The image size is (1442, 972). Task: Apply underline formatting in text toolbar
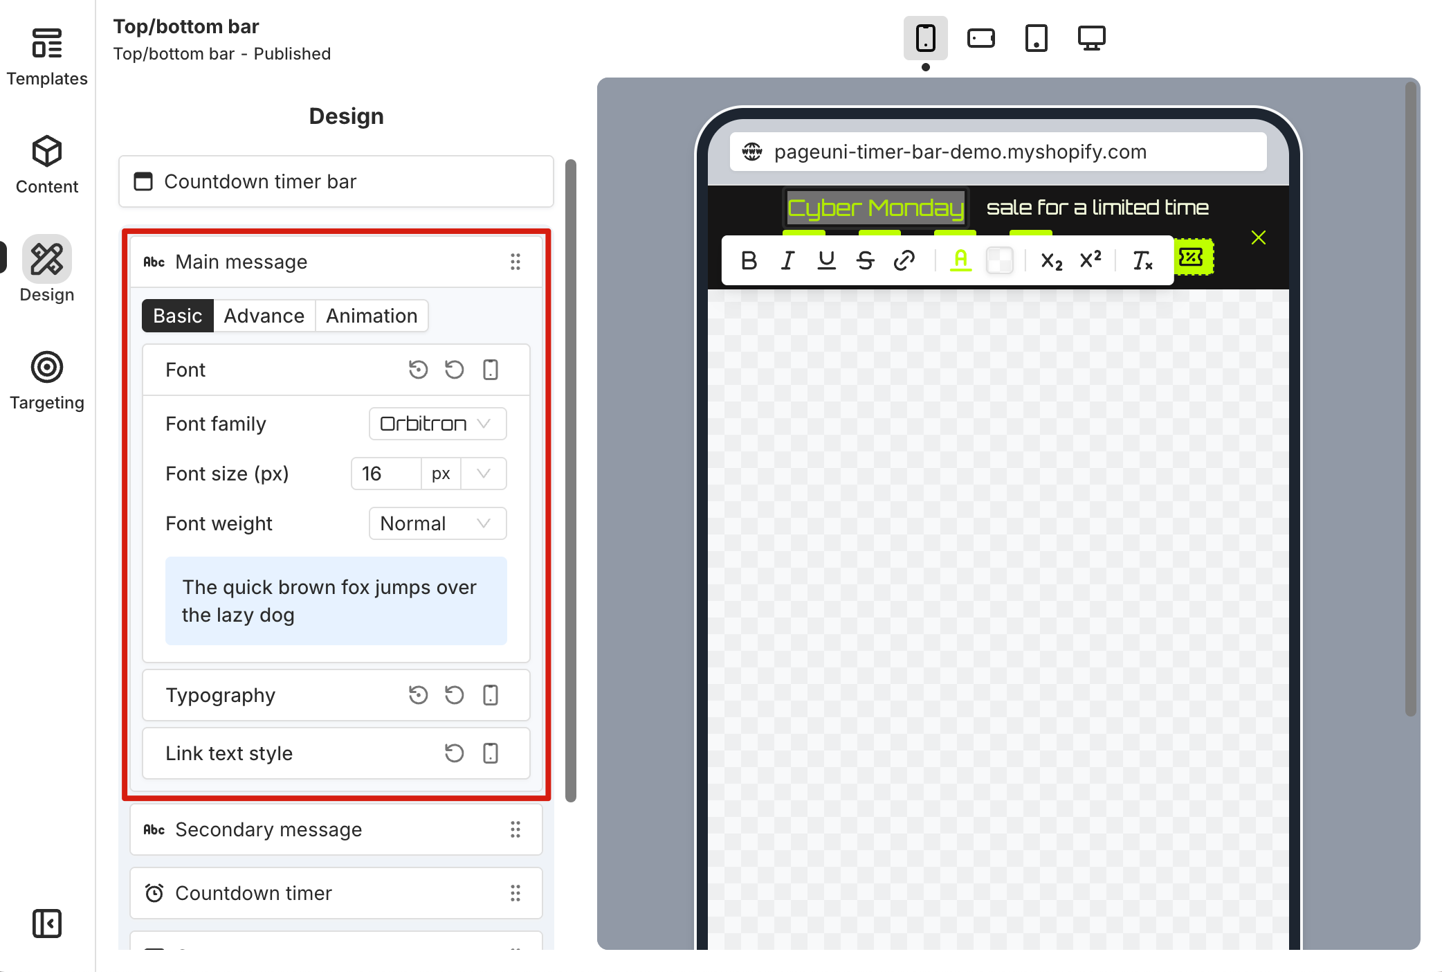click(x=826, y=260)
